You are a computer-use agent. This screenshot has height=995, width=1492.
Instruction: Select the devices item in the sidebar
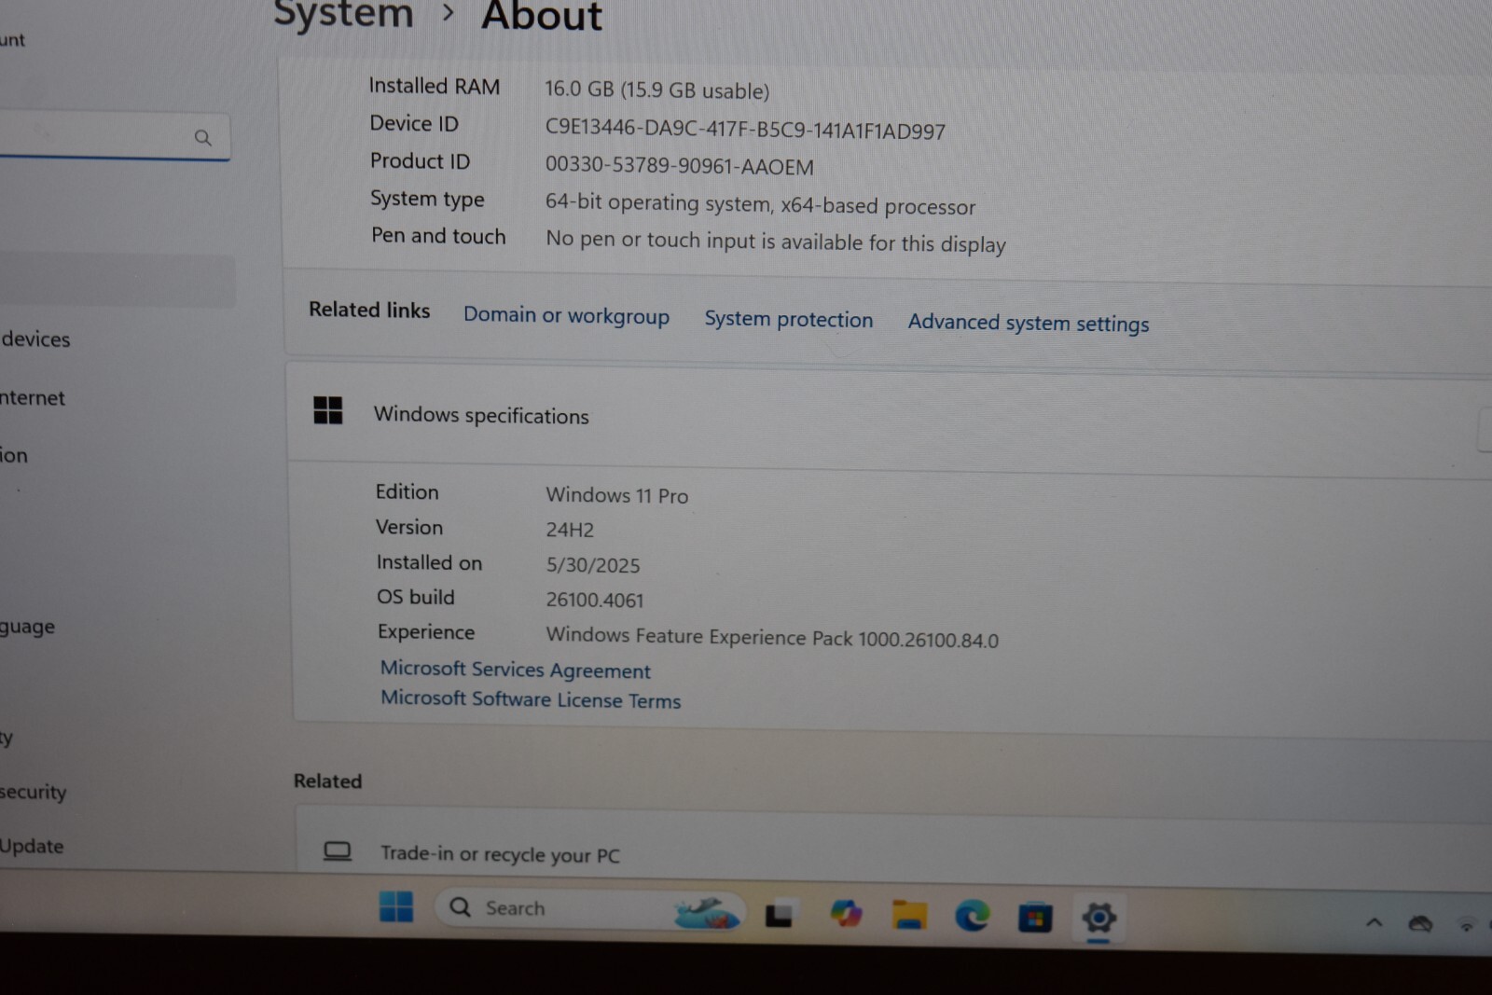(35, 339)
